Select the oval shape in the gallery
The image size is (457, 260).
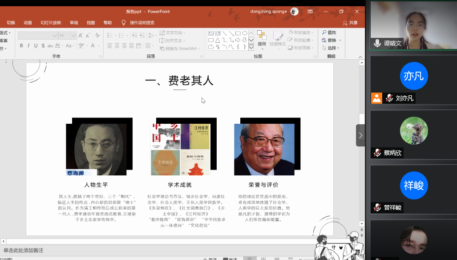[245, 33]
